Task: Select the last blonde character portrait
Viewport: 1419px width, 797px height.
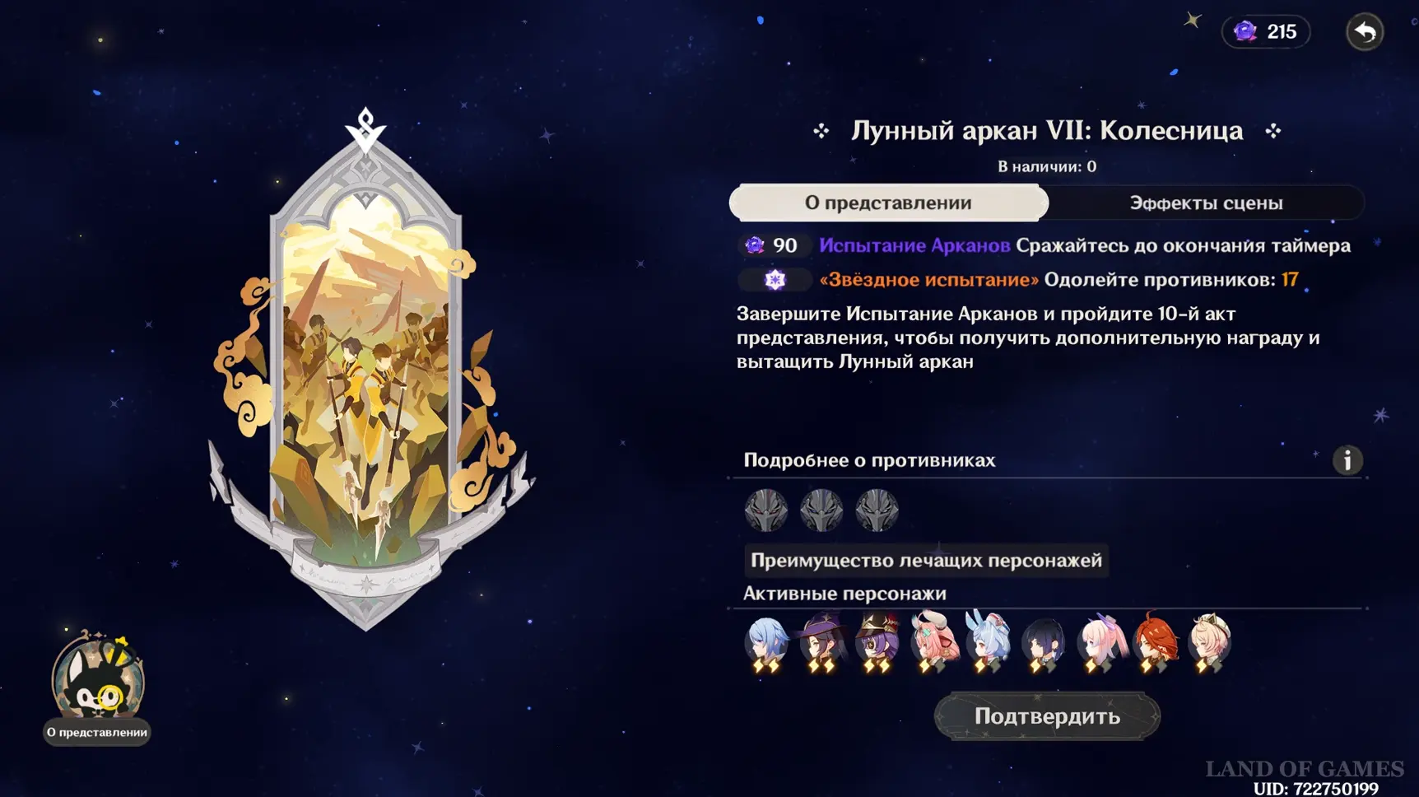Action: [x=1209, y=643]
